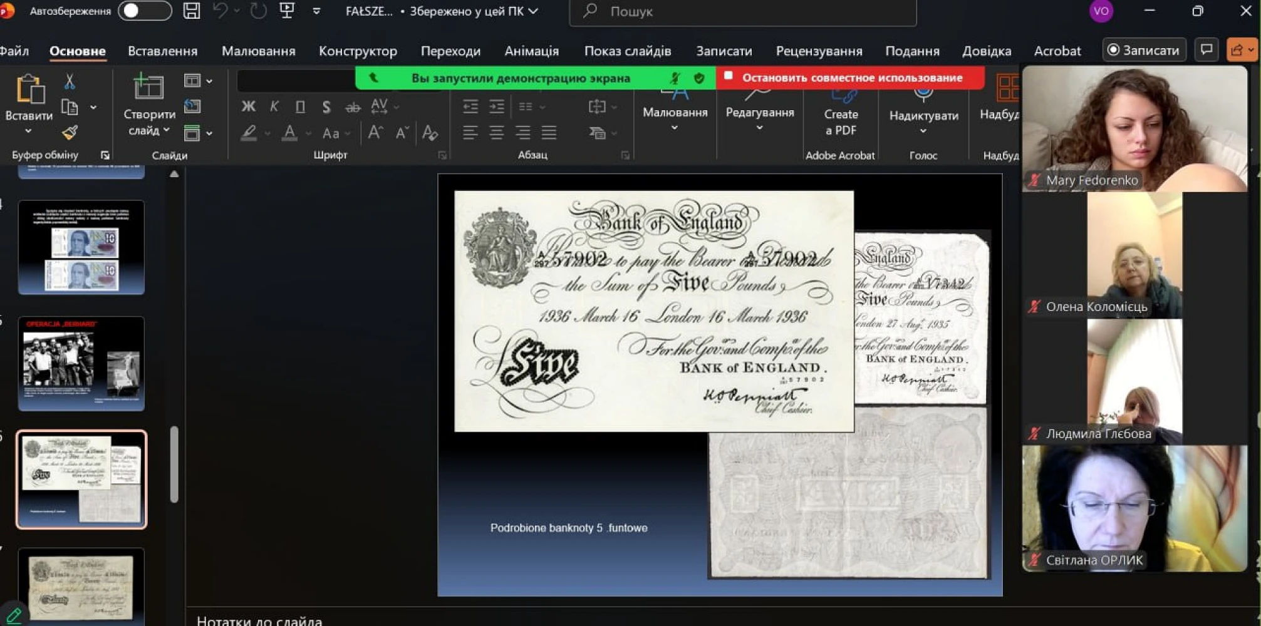The width and height of the screenshot is (1261, 626).
Task: Open the Створити слайд dropdown arrow
Action: pos(167,130)
